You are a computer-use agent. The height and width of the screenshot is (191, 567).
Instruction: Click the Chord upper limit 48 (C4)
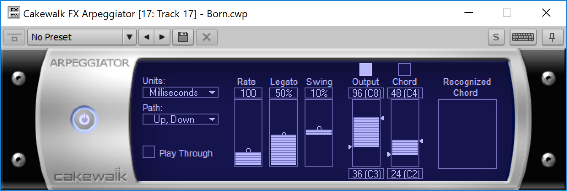(405, 93)
